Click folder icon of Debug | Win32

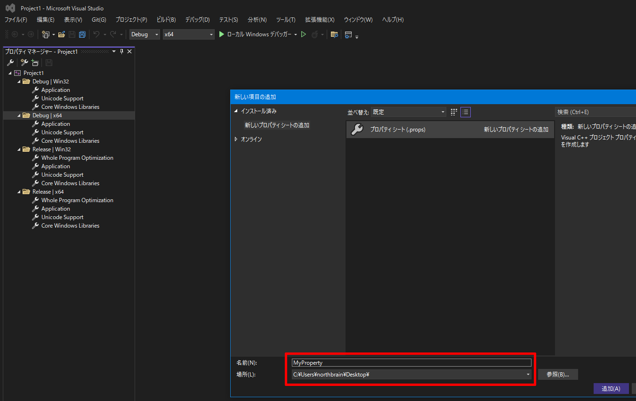tap(26, 82)
